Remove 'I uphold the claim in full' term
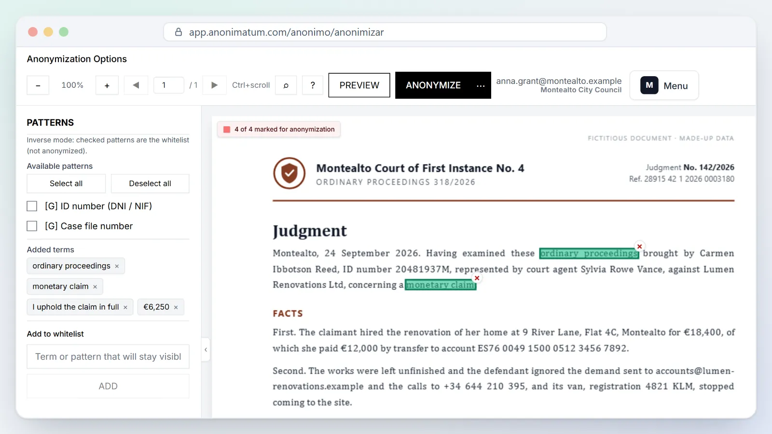The image size is (772, 434). pyautogui.click(x=125, y=307)
